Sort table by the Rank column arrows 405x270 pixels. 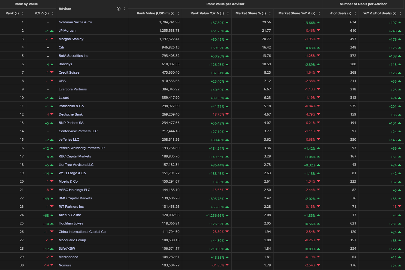coord(22,13)
